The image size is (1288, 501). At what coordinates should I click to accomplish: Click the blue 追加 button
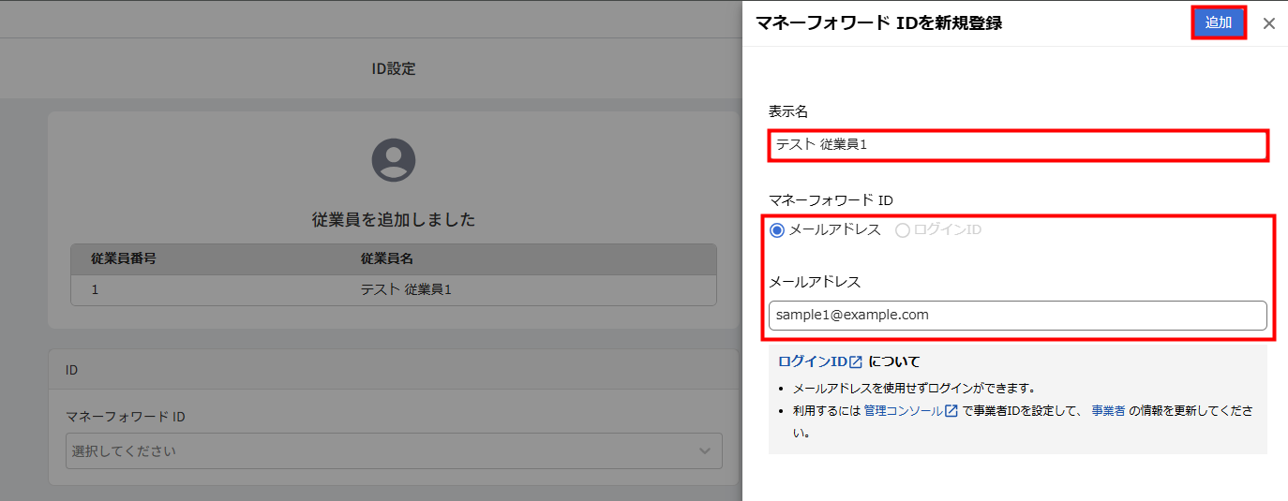point(1219,23)
